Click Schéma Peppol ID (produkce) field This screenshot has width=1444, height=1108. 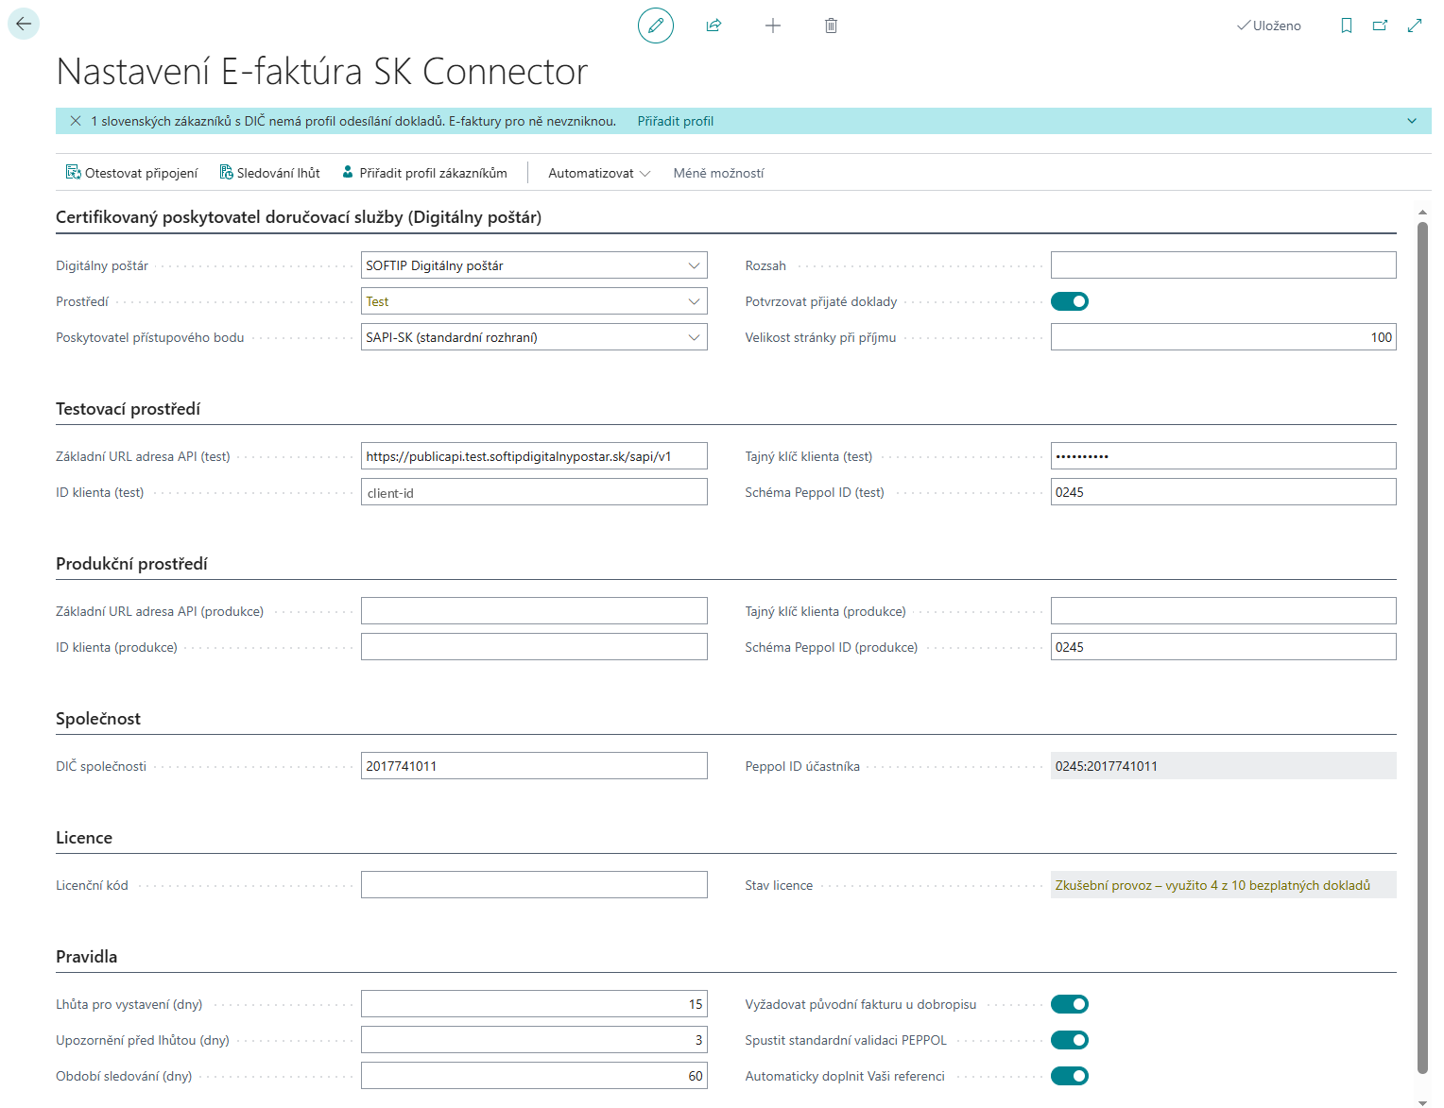[1224, 647]
